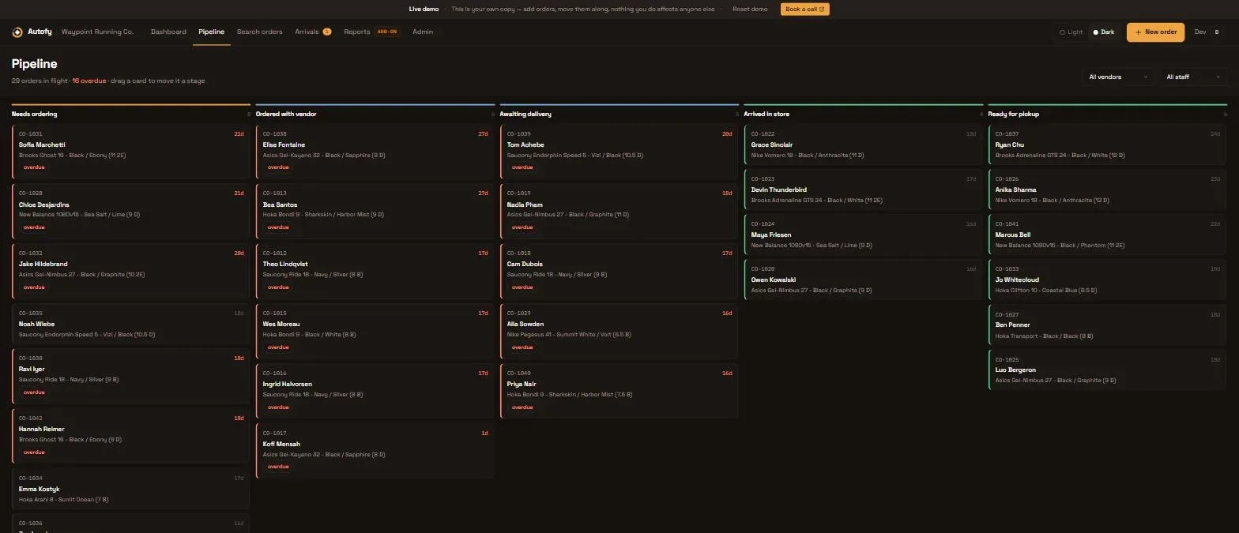1239x533 pixels.
Task: Select Nadia Pham order card
Action: pyautogui.click(x=619, y=211)
